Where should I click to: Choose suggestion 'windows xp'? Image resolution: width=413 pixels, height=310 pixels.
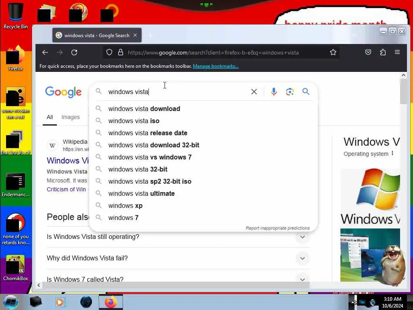204,205
